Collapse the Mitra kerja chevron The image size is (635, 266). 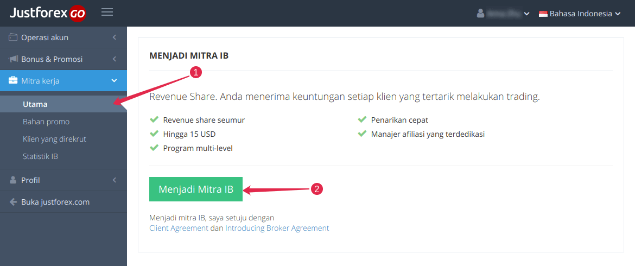pos(114,81)
